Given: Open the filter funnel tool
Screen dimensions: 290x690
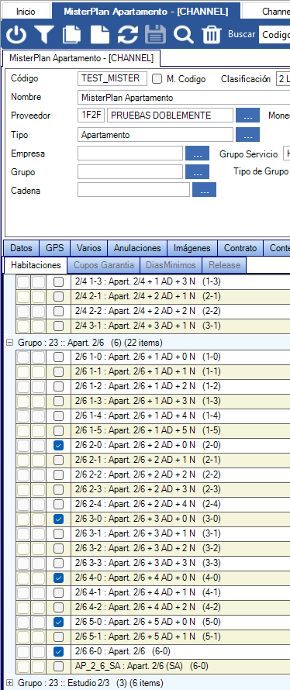Looking at the screenshot, I should coord(44,34).
